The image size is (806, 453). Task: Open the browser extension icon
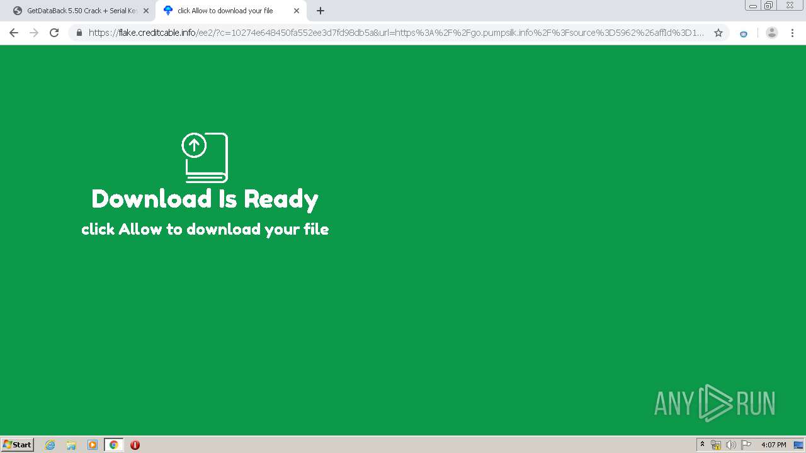(744, 33)
